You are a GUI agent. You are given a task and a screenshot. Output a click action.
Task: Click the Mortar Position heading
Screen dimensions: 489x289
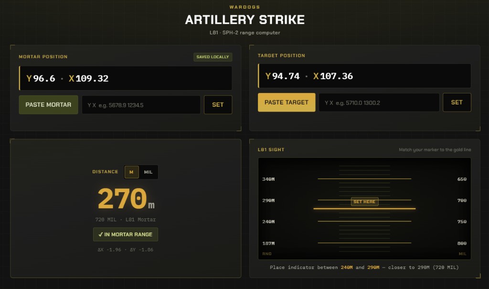tap(43, 57)
